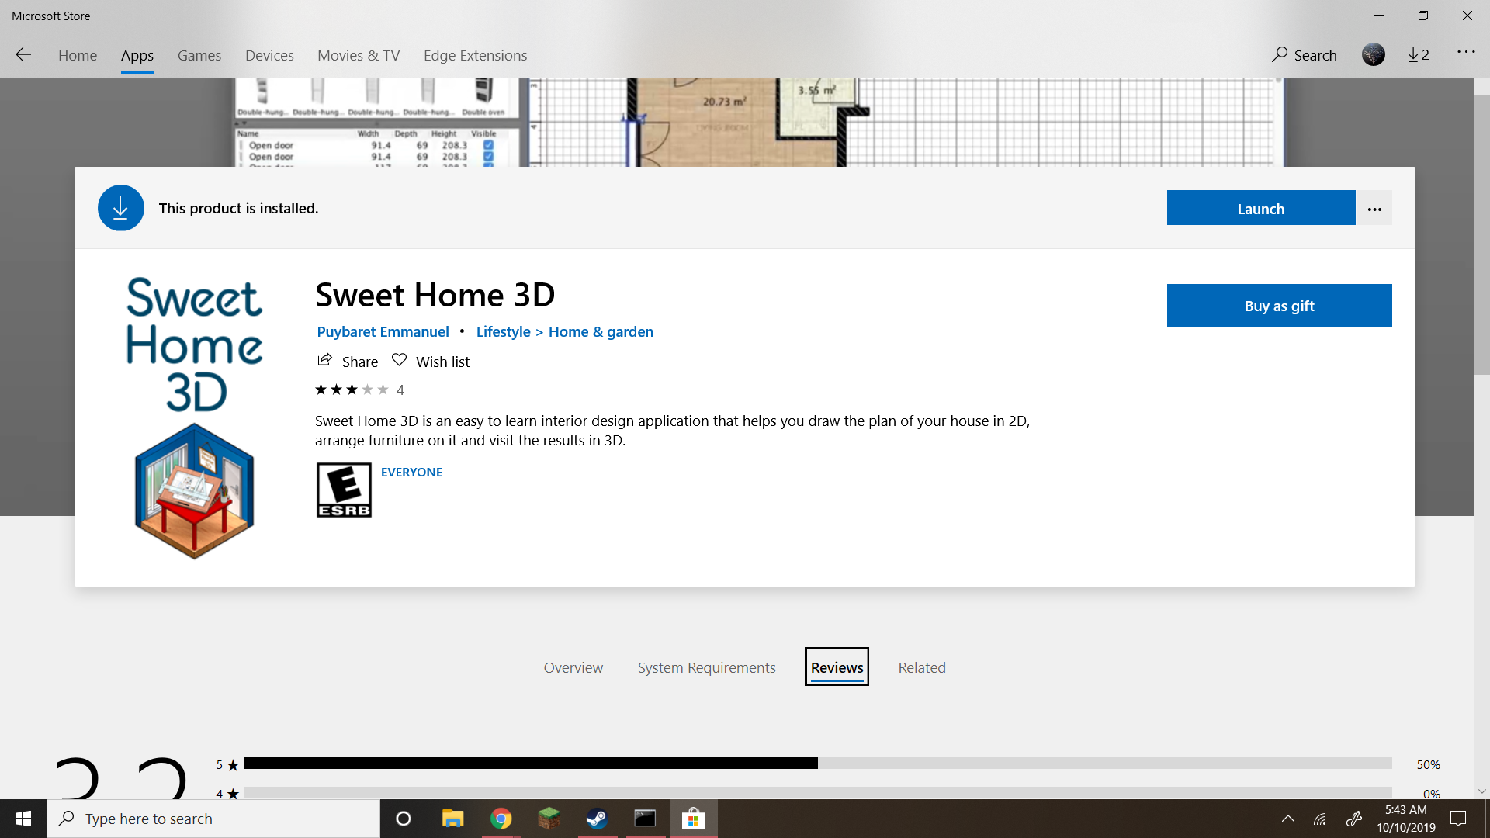Viewport: 1490px width, 838px height.
Task: Open Home & garden category link
Action: 601,331
